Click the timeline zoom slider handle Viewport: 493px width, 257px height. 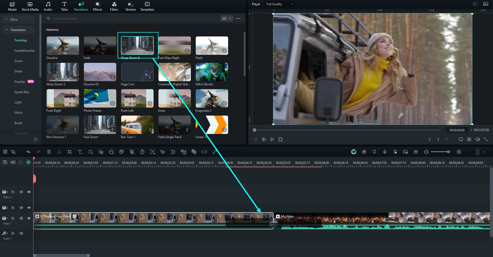click(448, 152)
